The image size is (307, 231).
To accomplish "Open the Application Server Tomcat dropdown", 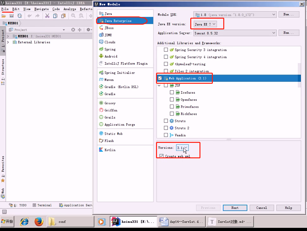I will [235, 33].
